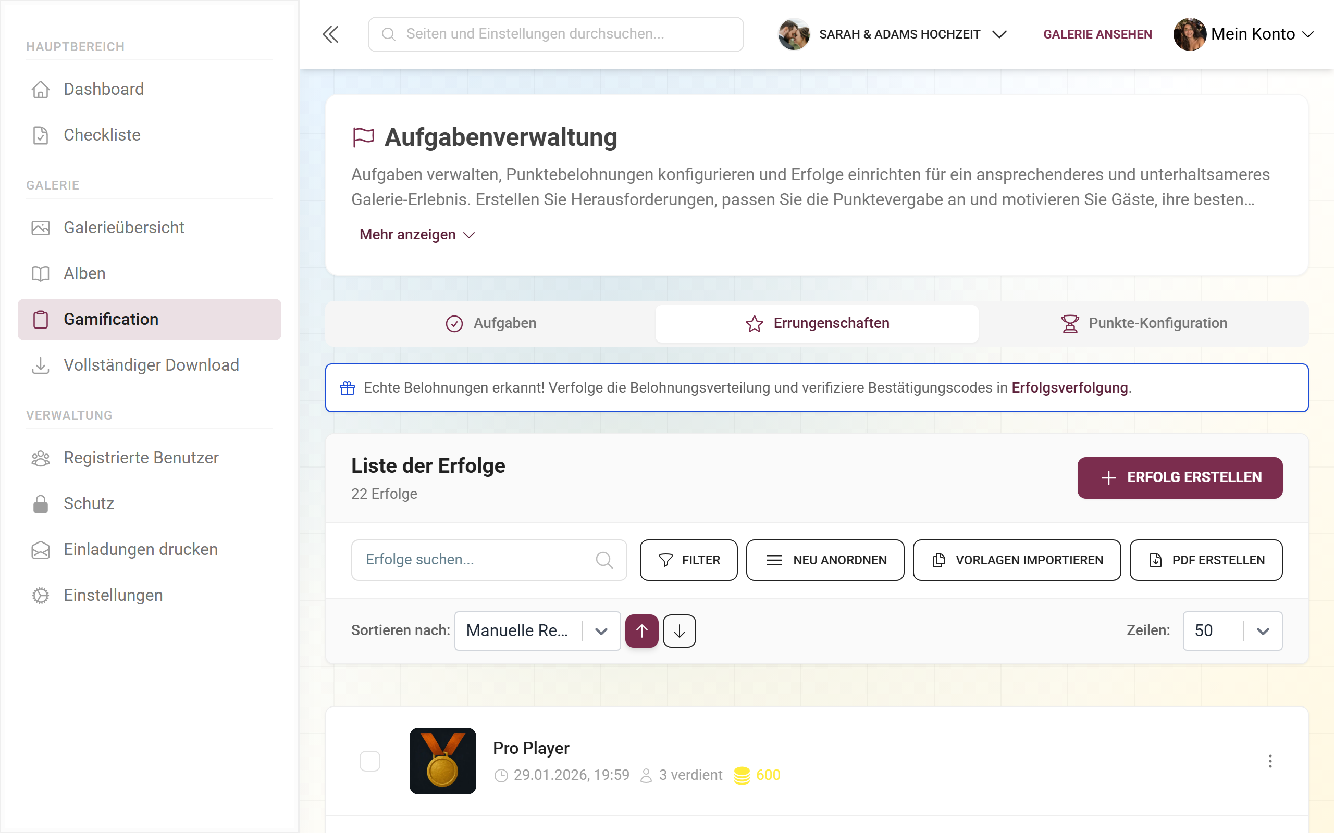Click the Galerieübersicht image icon
Image resolution: width=1334 pixels, height=833 pixels.
click(41, 228)
